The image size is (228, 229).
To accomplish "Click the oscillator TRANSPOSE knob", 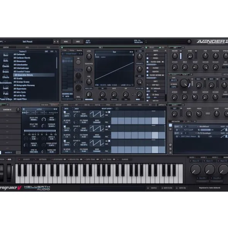I will [89, 69].
